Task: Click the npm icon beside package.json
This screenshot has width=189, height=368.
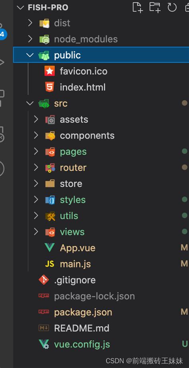Action: (x=44, y=312)
